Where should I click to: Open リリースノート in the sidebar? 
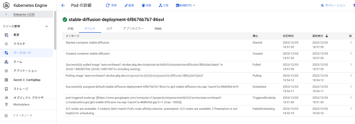pyautogui.click(x=23, y=115)
